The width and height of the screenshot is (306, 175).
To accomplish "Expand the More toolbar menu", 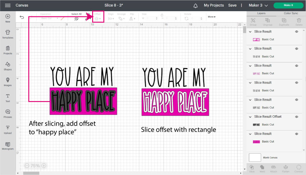I will pyautogui.click(x=211, y=17).
